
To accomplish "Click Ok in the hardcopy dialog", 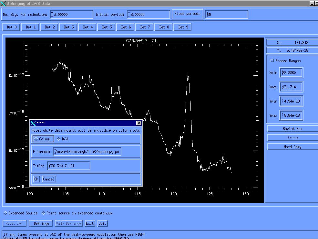I will click(36, 179).
